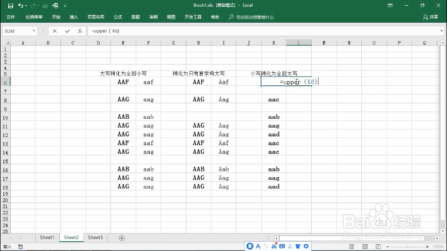
Task: Click the 共享 share button
Action: [430, 17]
